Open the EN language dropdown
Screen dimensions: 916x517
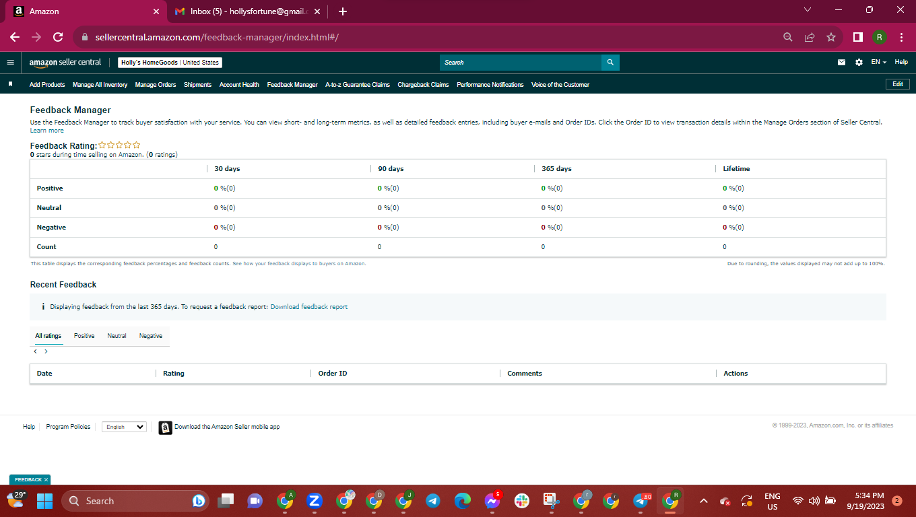[878, 62]
